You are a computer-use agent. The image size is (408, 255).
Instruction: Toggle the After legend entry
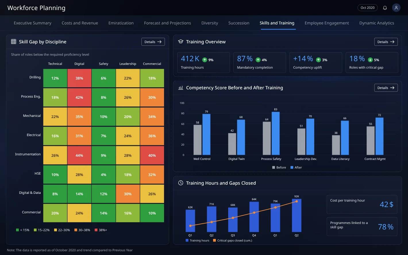click(x=296, y=167)
